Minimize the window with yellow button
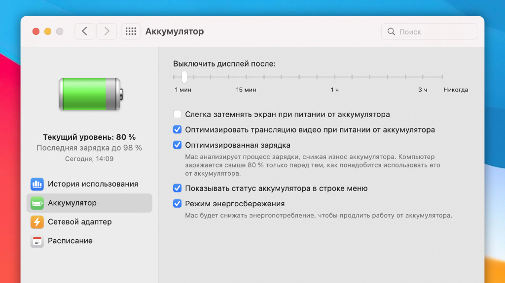The height and width of the screenshot is (283, 505). tap(48, 31)
